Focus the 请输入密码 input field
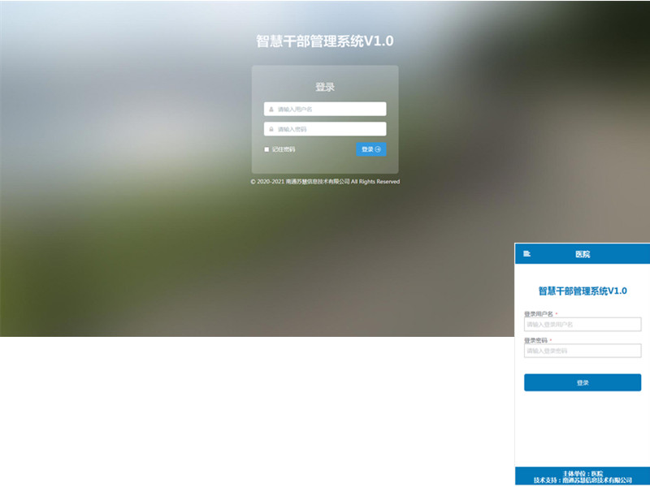The width and height of the screenshot is (650, 487). [x=329, y=129]
